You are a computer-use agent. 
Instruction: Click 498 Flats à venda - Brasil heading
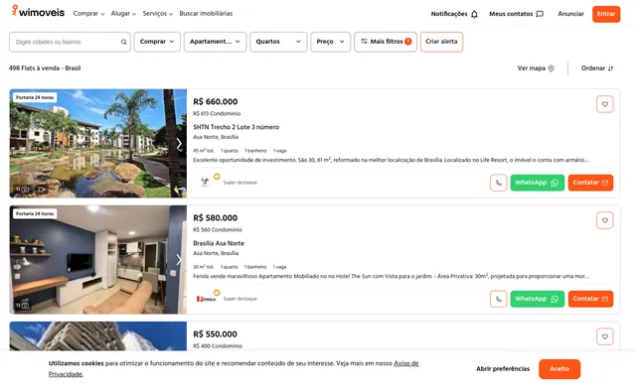coord(45,68)
